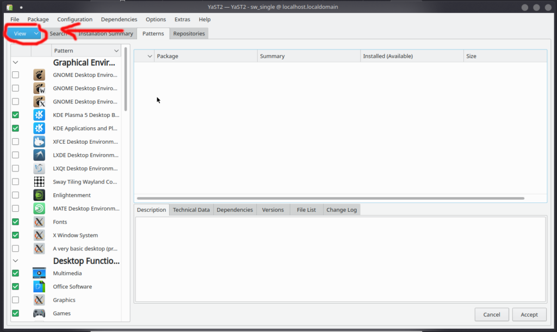
Task: Click the KDE Plasma 5 Desktop icon
Action: 39,115
